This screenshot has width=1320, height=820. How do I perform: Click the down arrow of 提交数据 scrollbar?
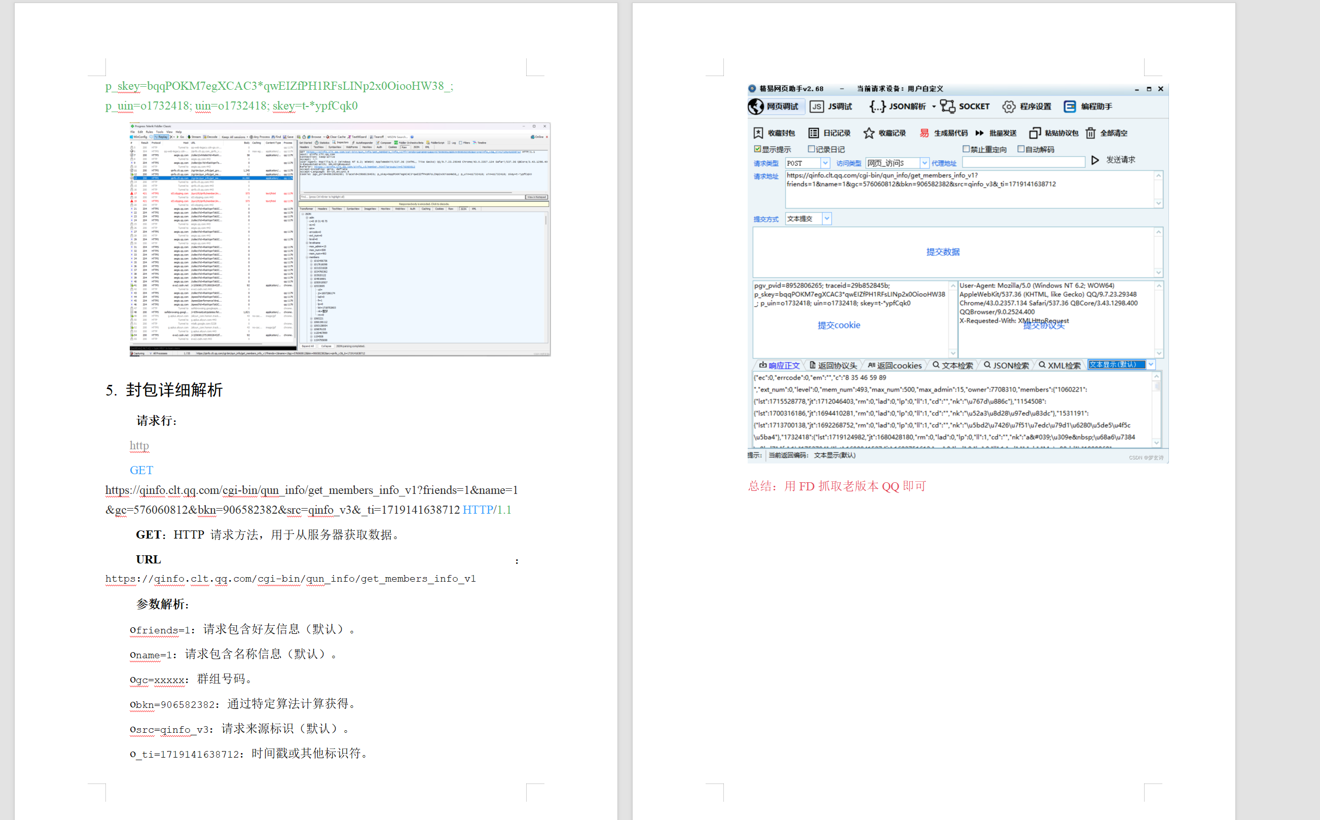pos(1158,272)
